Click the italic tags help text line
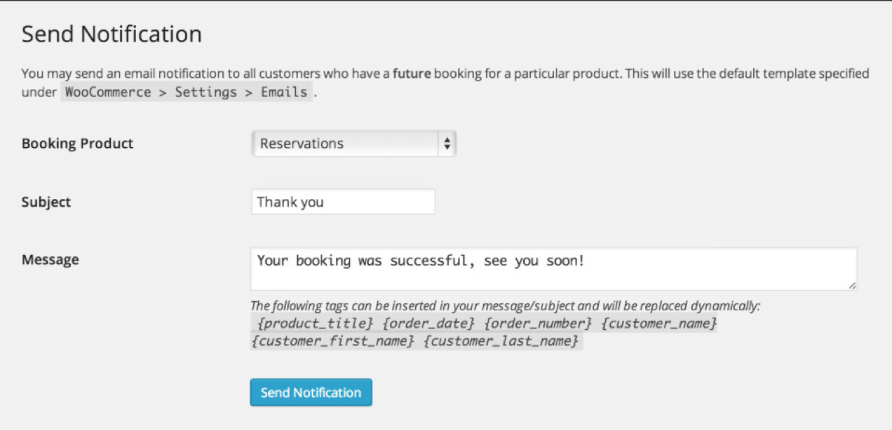 505,306
